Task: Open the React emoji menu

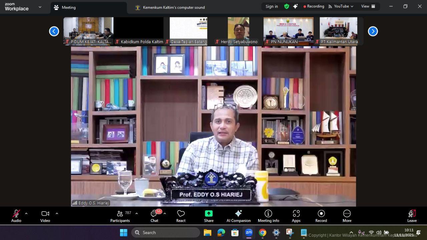Action: [181, 216]
